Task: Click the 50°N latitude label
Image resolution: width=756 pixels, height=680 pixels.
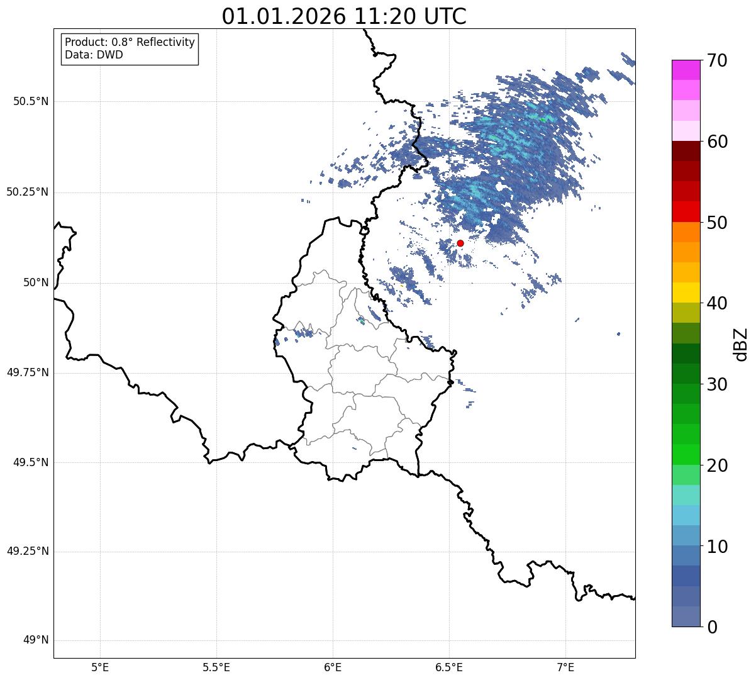Action: 36,282
